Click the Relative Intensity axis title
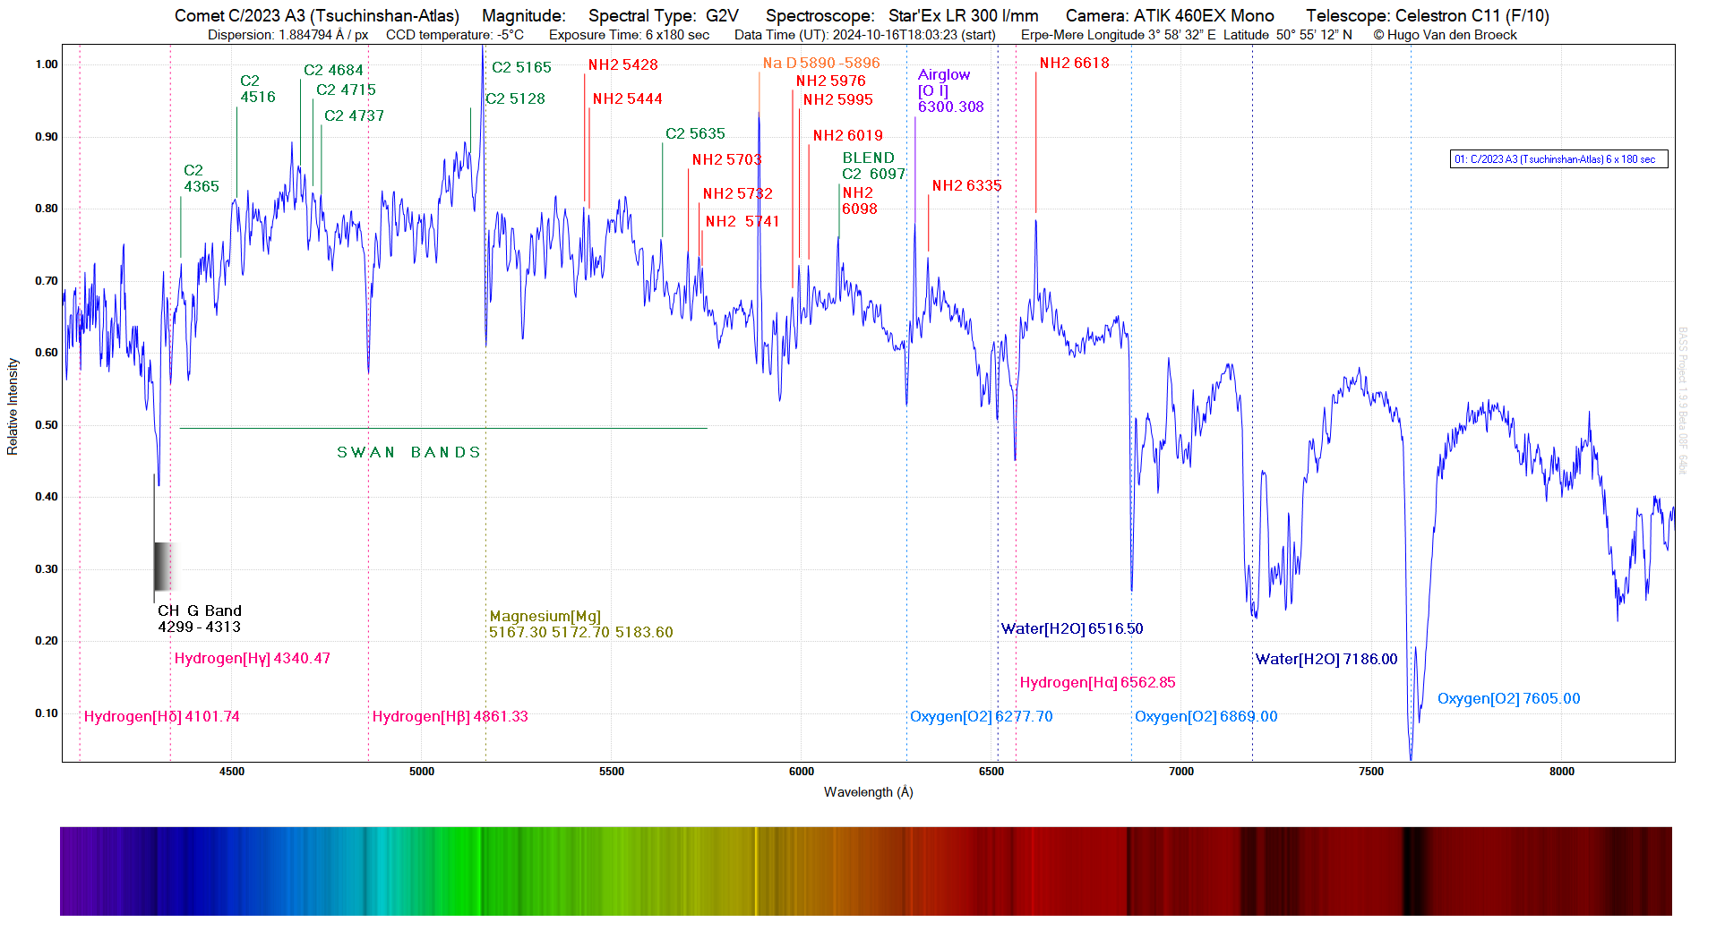Viewport: 1725px width, 939px height. (13, 406)
